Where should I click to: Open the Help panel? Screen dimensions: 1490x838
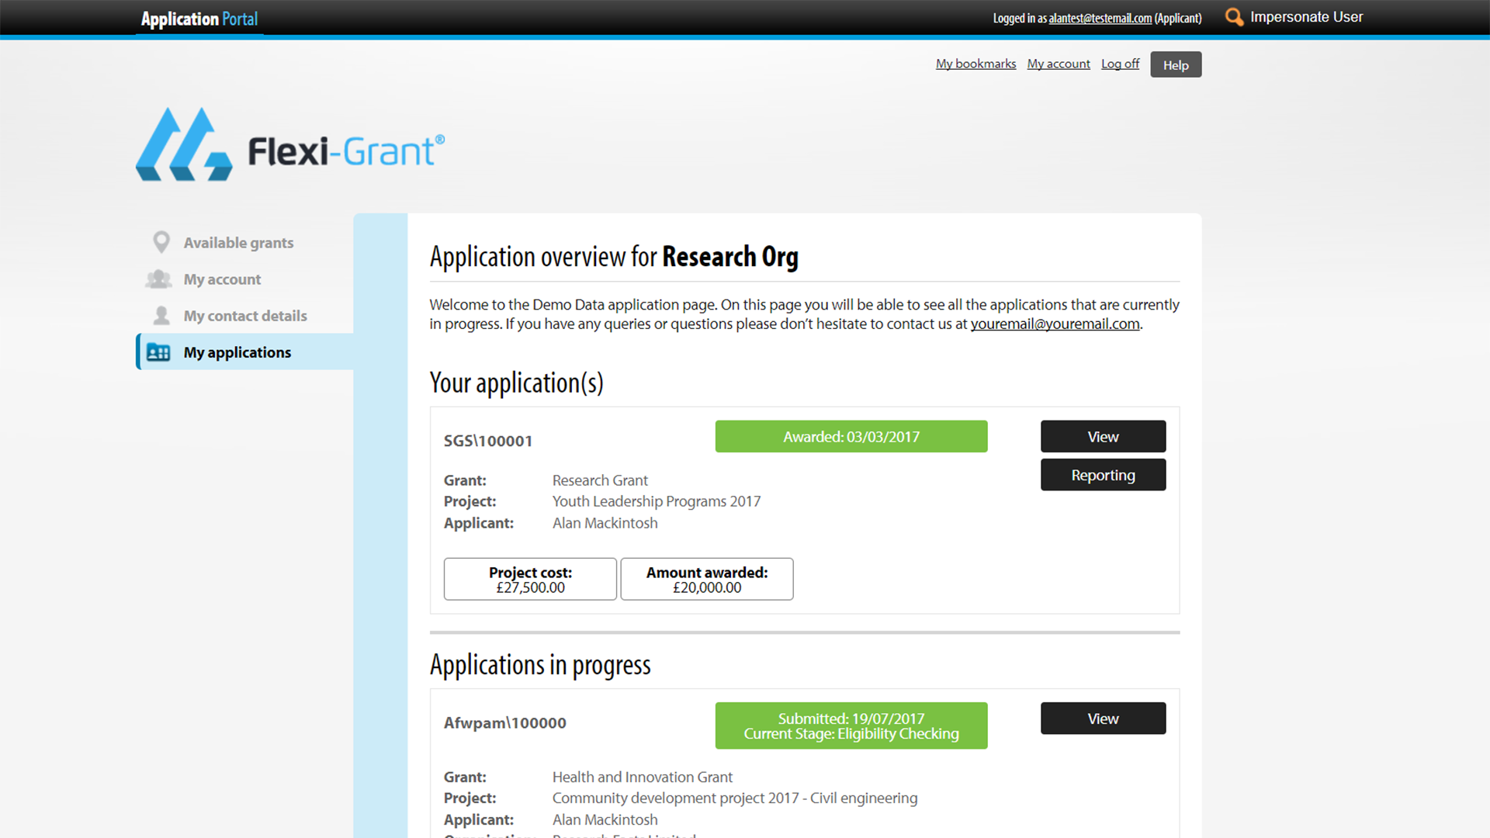tap(1175, 64)
